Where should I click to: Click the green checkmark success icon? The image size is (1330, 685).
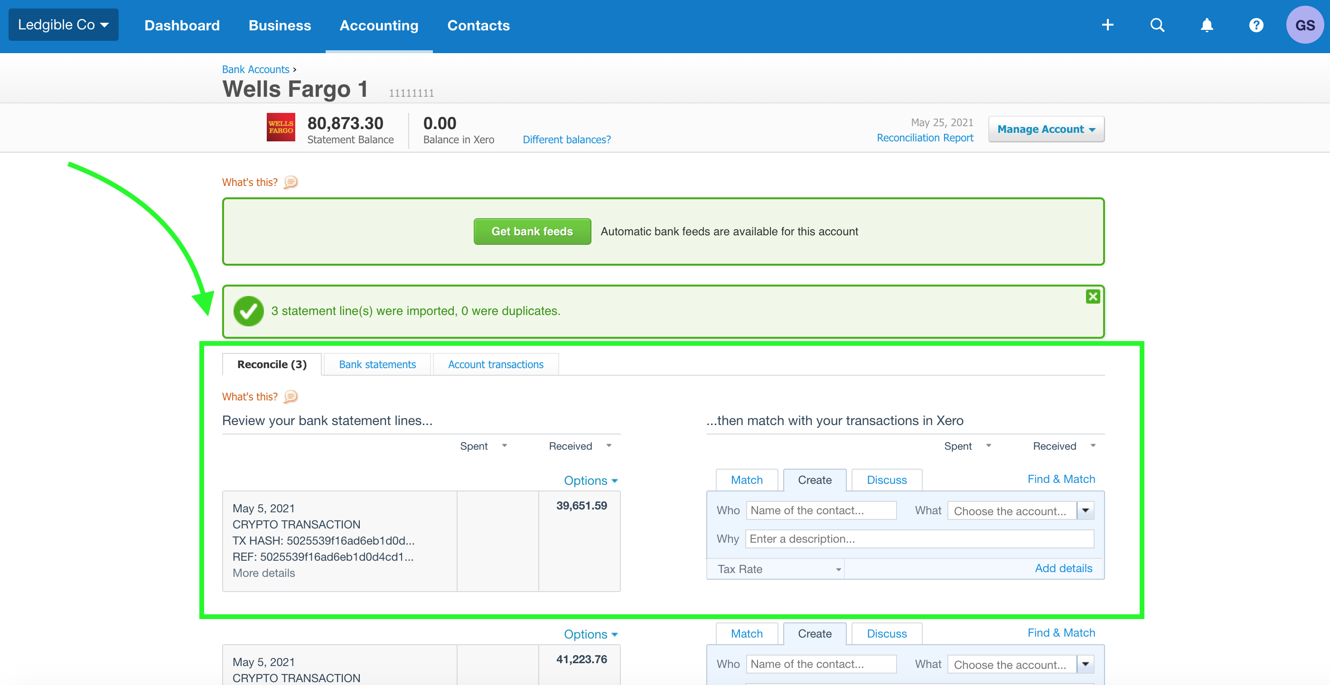pos(248,311)
